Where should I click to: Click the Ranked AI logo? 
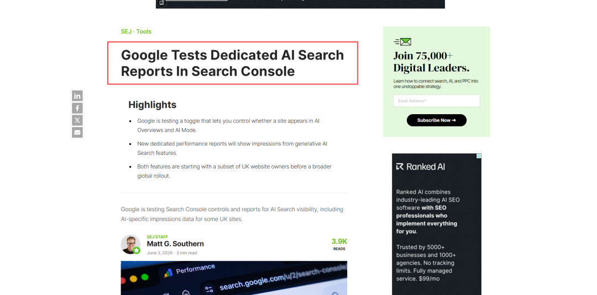coord(420,167)
